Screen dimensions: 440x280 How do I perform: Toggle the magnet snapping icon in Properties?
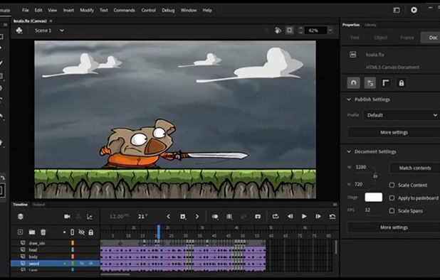coord(354,83)
